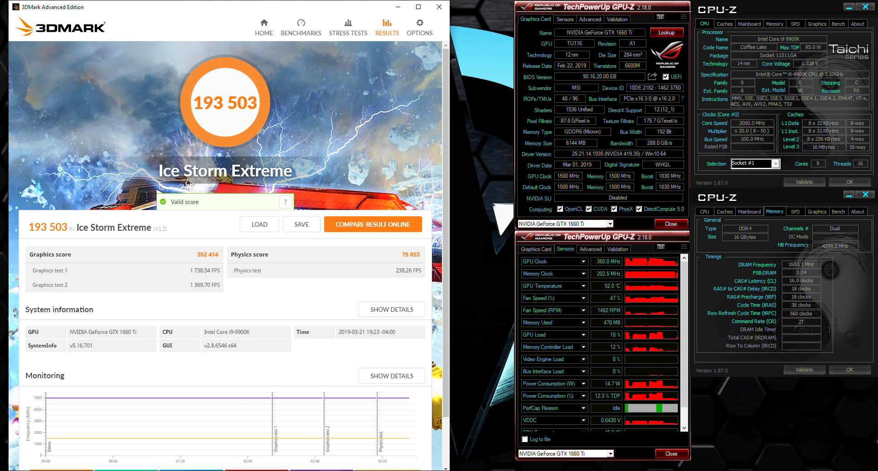The width and height of the screenshot is (878, 471).
Task: Click the ROG icon in upper GPU-Z title bar
Action: coord(526,7)
